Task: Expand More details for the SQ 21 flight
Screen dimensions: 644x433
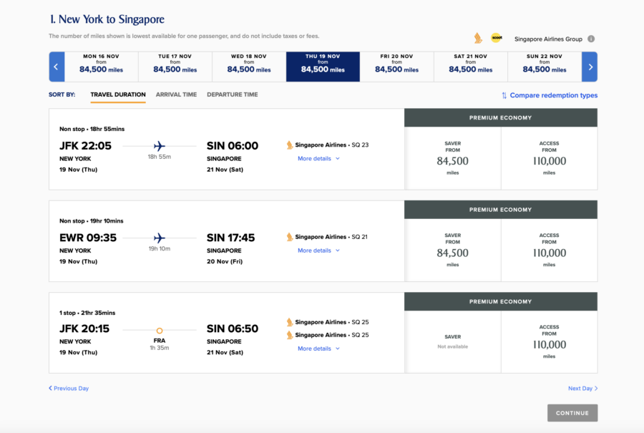Action: 316,250
